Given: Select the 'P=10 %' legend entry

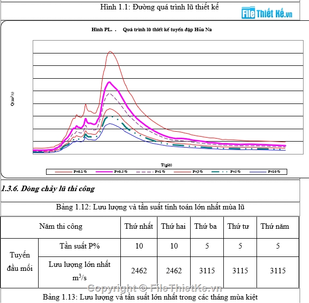Looking at the screenshot, I should [265, 172].
